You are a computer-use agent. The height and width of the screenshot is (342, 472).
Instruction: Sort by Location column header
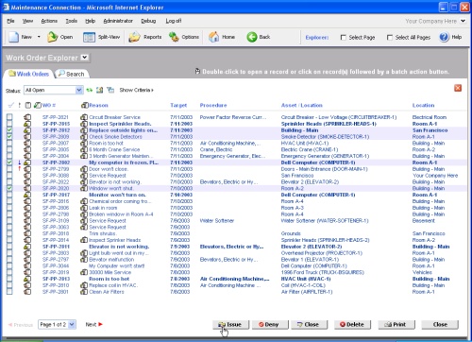point(423,105)
